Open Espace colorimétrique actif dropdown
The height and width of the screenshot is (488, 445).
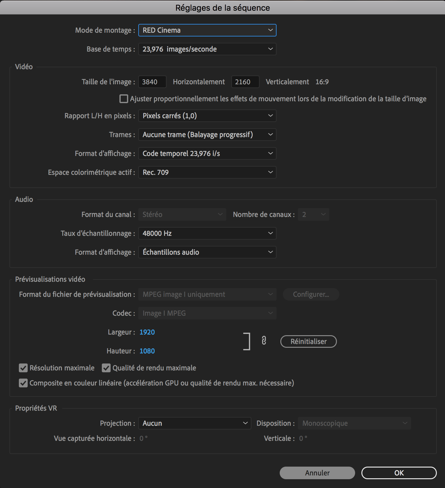(207, 172)
